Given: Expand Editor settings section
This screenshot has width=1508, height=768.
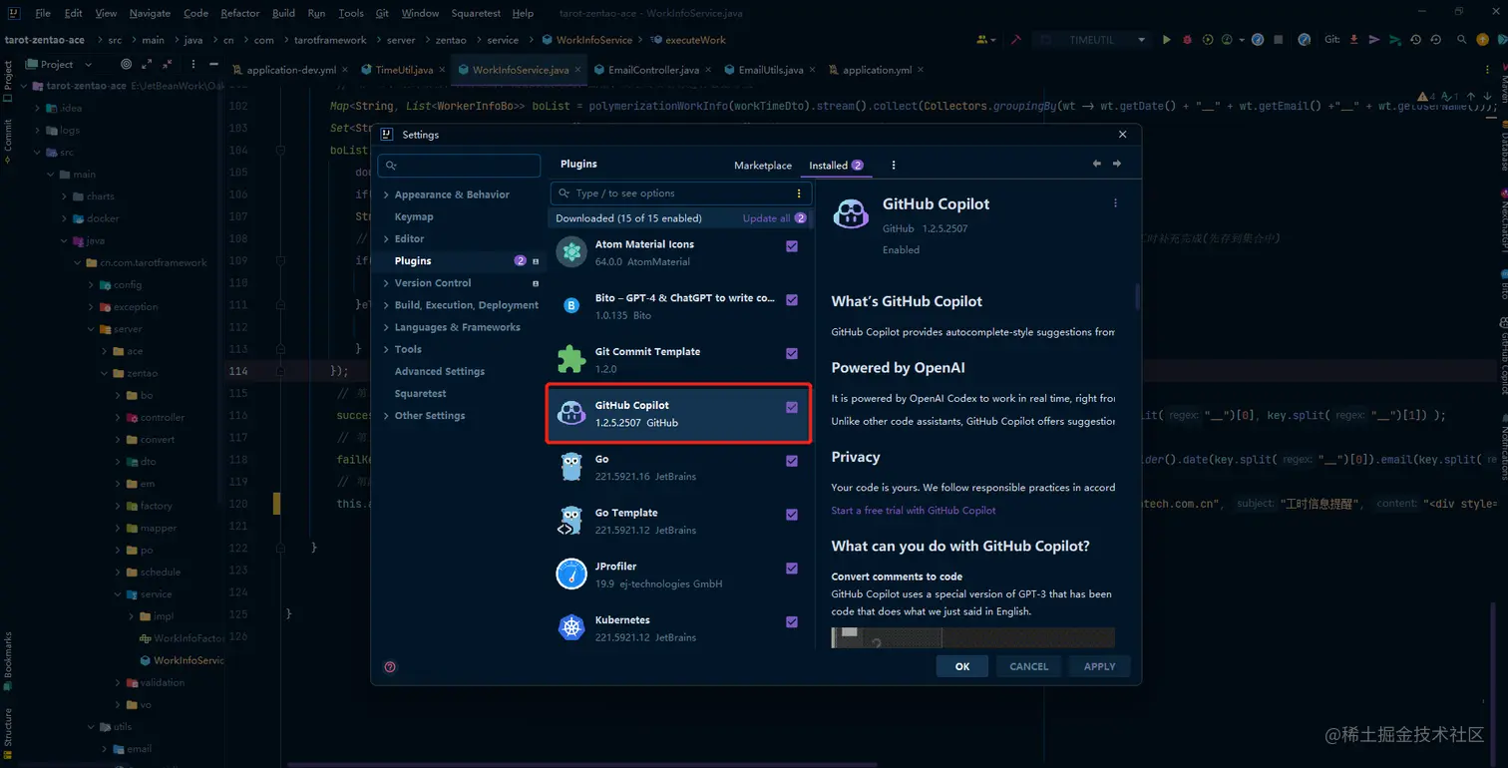Looking at the screenshot, I should click(386, 239).
